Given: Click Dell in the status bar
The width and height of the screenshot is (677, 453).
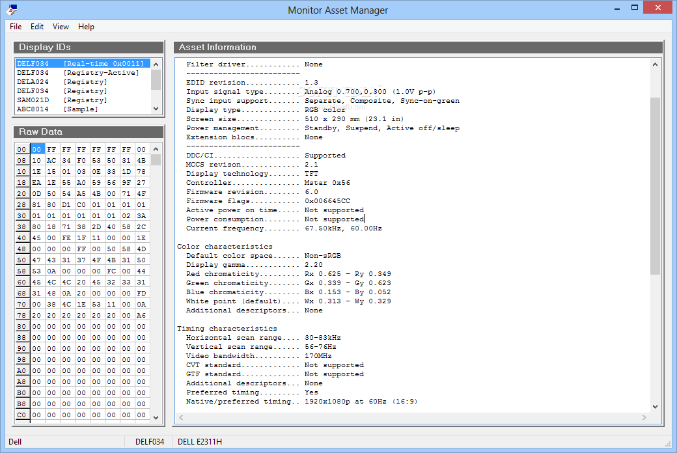Looking at the screenshot, I should [15, 442].
